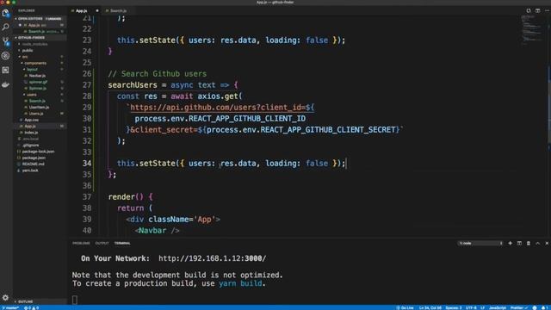The height and width of the screenshot is (310, 551).
Task: Open Navbar.js in the explorer
Action: click(37, 76)
